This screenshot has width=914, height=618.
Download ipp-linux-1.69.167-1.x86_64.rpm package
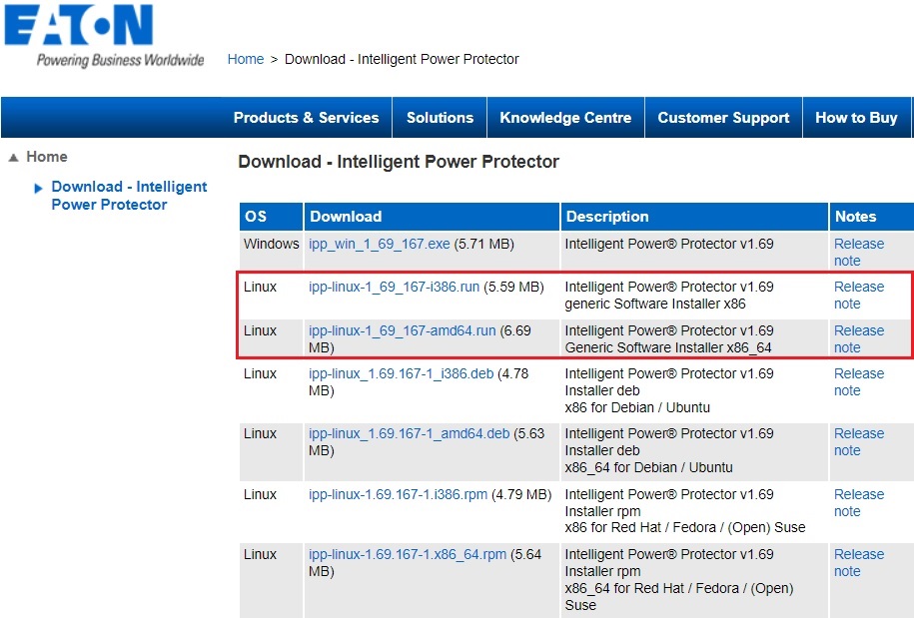click(x=407, y=554)
